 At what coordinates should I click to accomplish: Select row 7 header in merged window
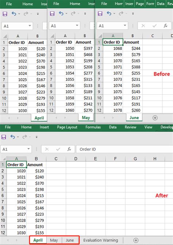click(x=3, y=202)
